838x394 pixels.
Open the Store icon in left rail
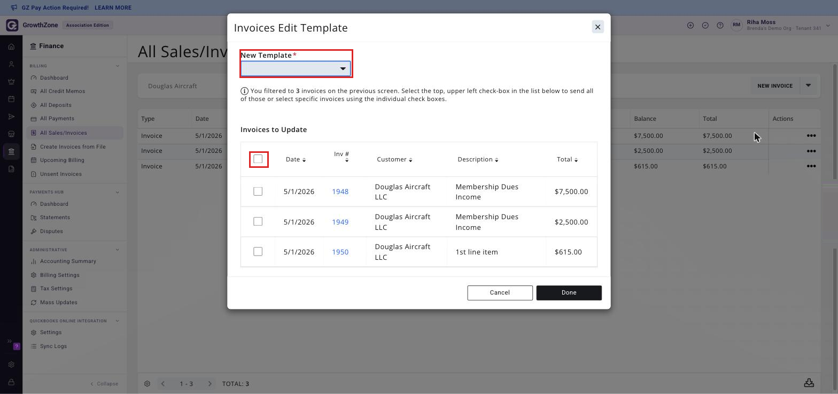pyautogui.click(x=11, y=134)
